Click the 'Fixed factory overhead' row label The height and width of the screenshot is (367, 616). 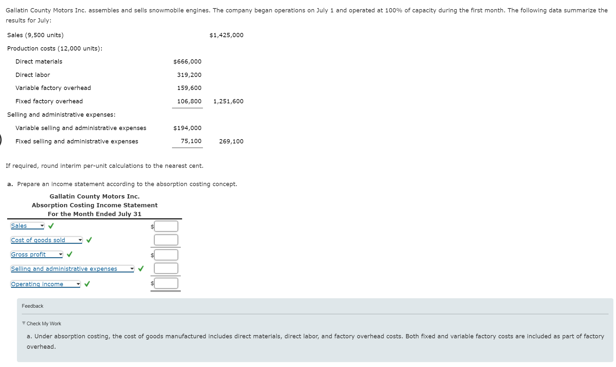pos(49,101)
